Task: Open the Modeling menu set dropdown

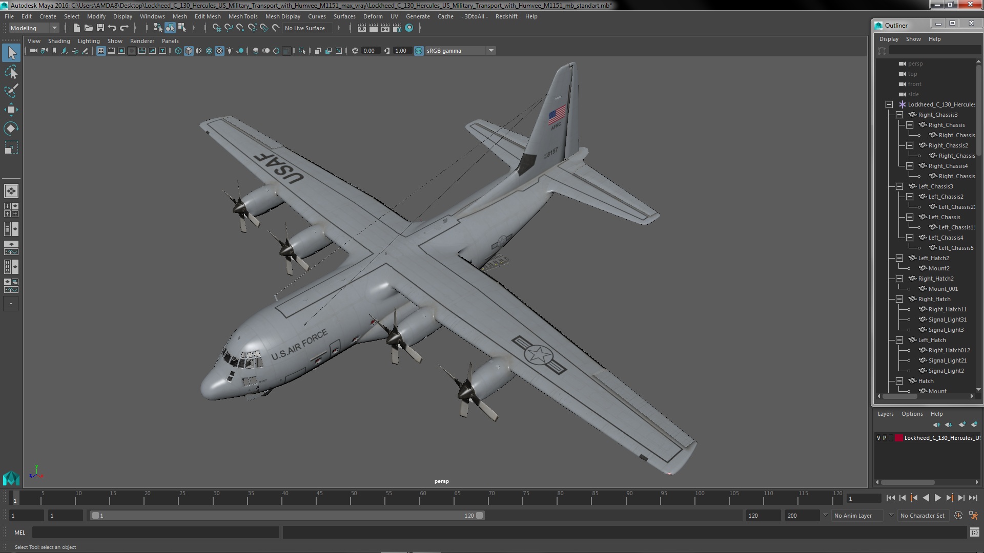Action: click(33, 28)
